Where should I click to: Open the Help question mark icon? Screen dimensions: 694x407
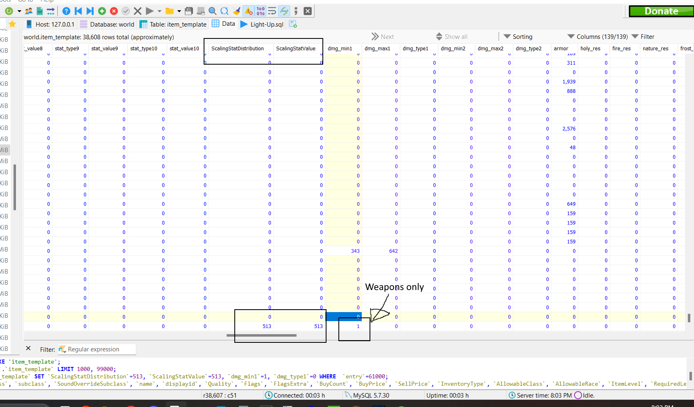(66, 11)
